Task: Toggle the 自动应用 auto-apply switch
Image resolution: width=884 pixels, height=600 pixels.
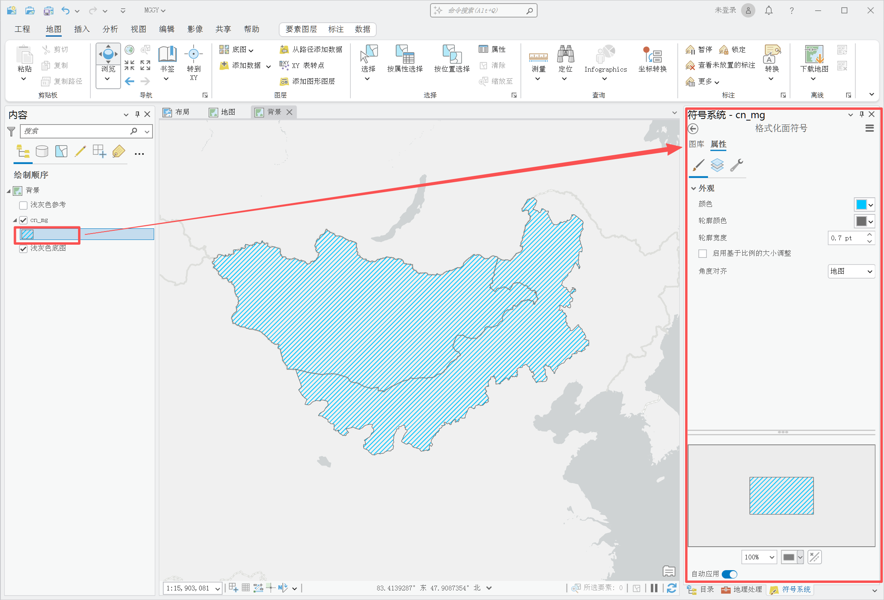Action: tap(729, 574)
